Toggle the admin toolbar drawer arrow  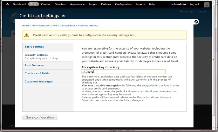click(x=207, y=5)
